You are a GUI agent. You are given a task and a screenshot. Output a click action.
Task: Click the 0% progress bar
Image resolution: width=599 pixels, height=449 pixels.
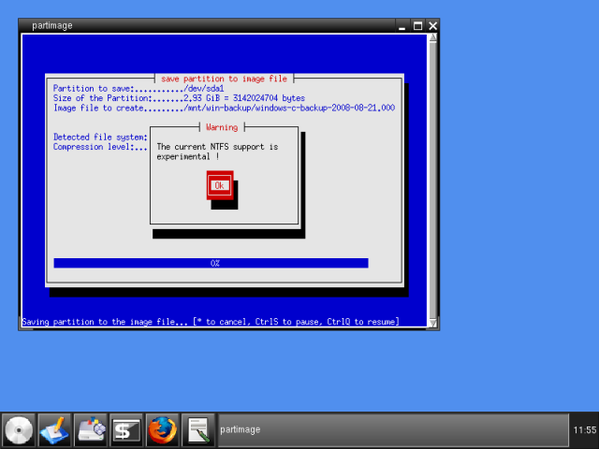pos(211,263)
